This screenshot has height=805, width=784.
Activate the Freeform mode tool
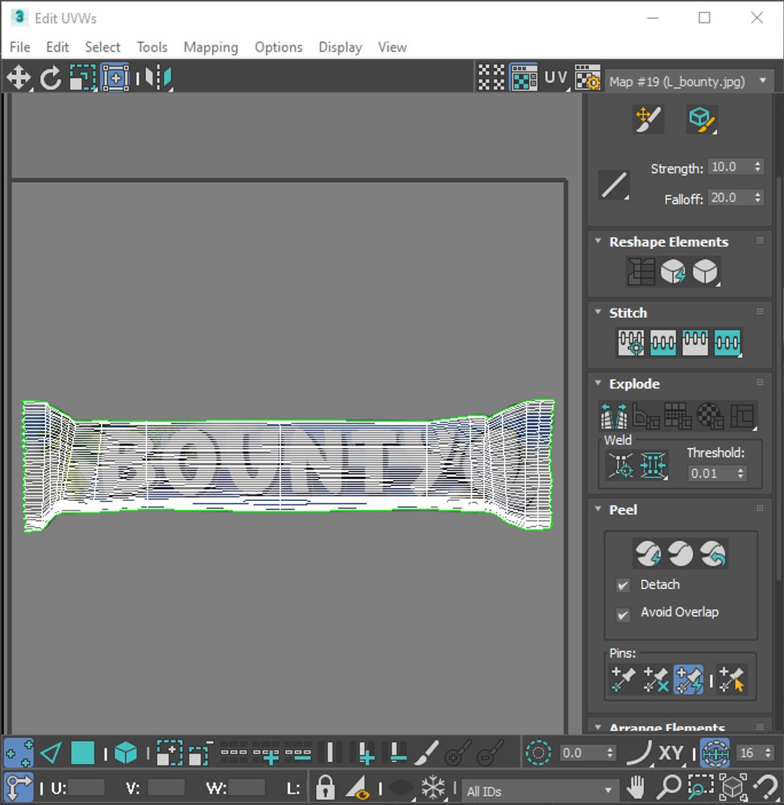[116, 78]
